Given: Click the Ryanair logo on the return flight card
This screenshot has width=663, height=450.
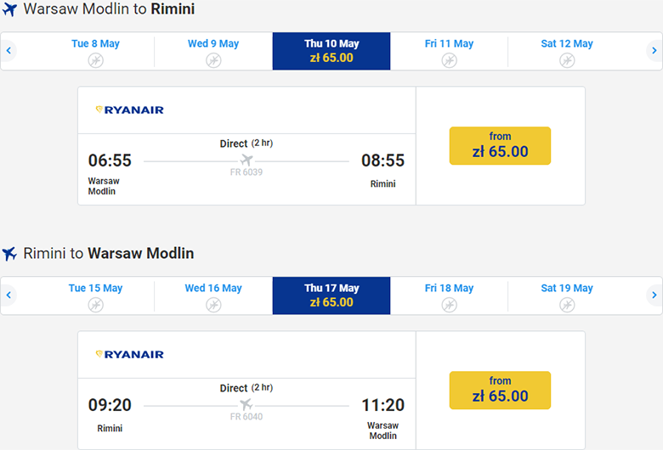Looking at the screenshot, I should (x=129, y=354).
